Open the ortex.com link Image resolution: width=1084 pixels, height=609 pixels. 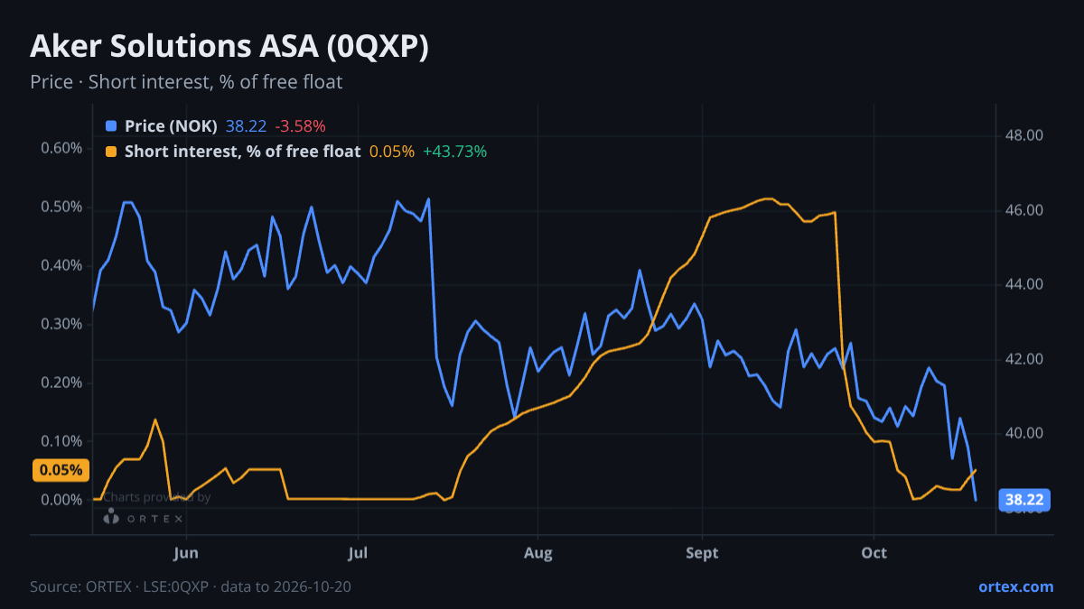(1015, 586)
